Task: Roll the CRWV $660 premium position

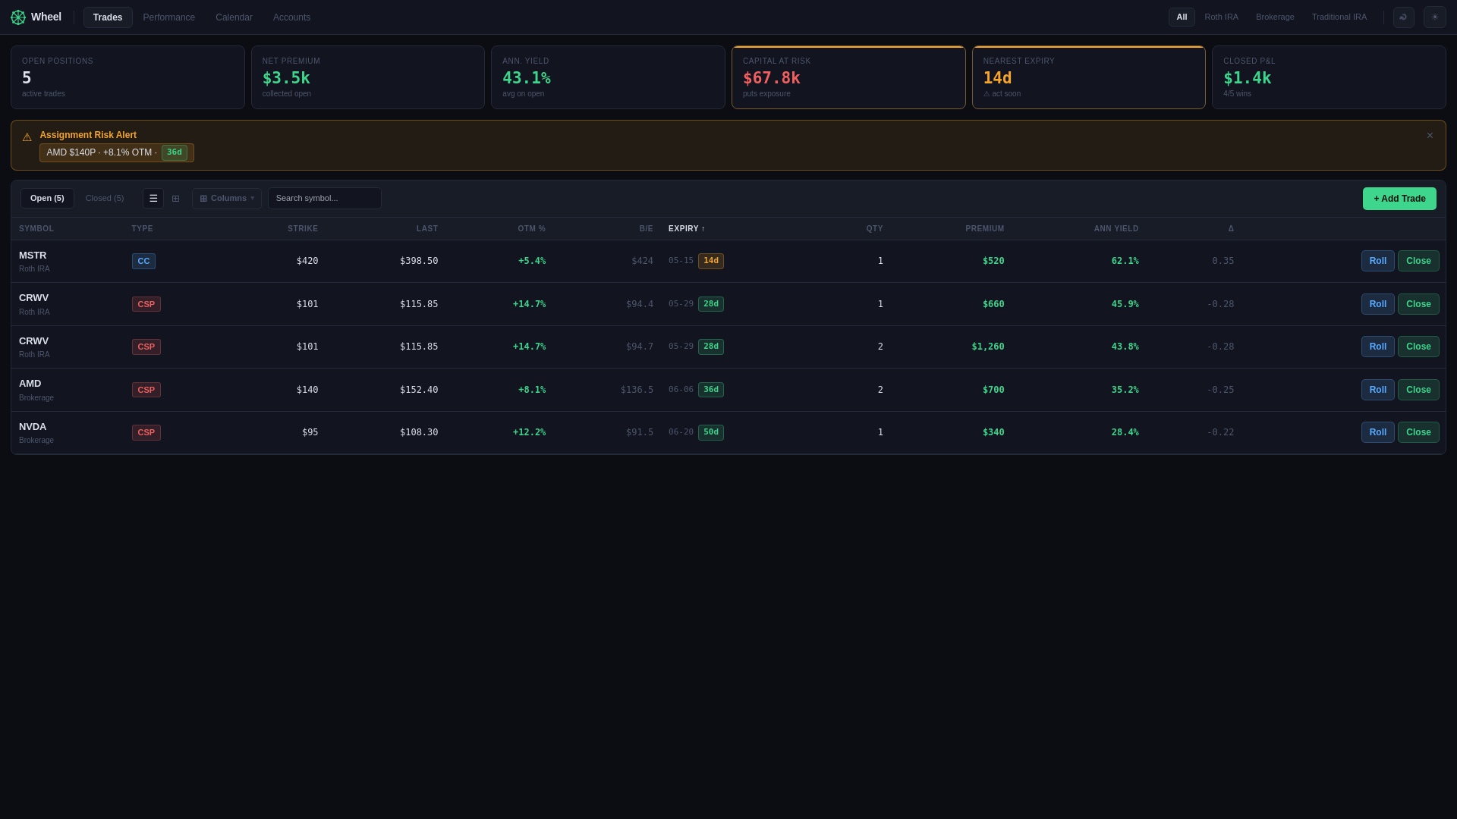Action: [1377, 305]
